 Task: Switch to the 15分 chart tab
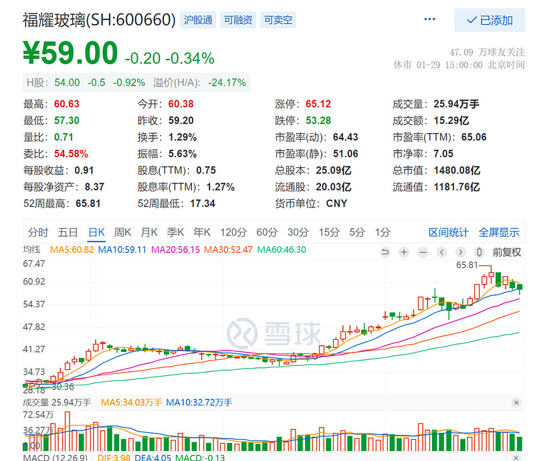click(x=329, y=233)
